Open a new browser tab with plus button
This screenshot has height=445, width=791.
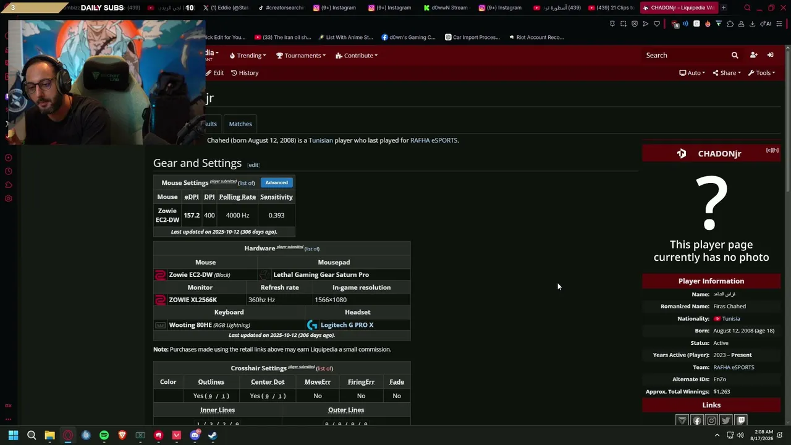[x=724, y=8]
